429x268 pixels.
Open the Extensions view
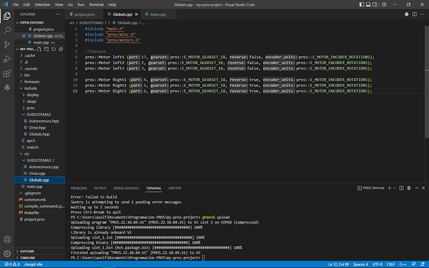pyautogui.click(x=7, y=73)
